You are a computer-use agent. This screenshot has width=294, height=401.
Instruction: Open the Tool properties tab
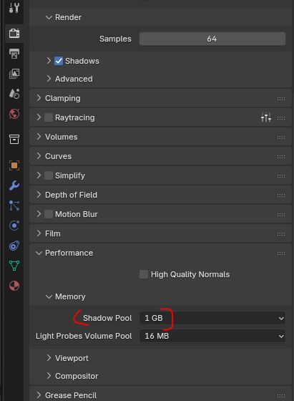pos(14,8)
